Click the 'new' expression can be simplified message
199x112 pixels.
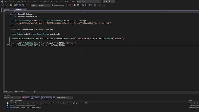(25, 105)
